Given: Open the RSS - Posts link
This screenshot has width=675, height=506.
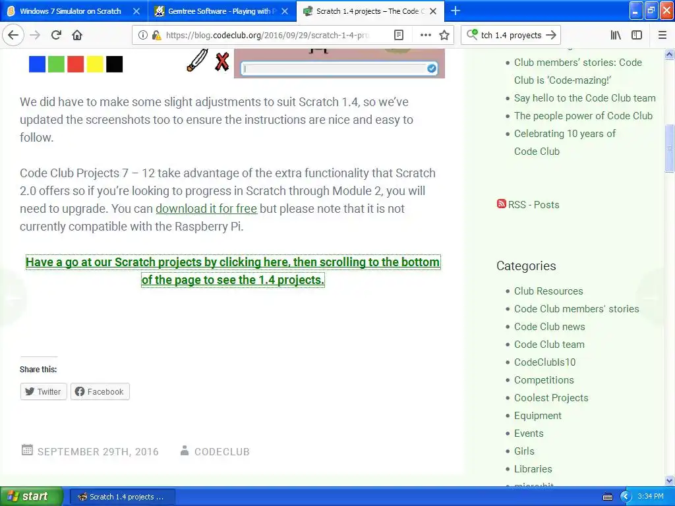Looking at the screenshot, I should (533, 205).
